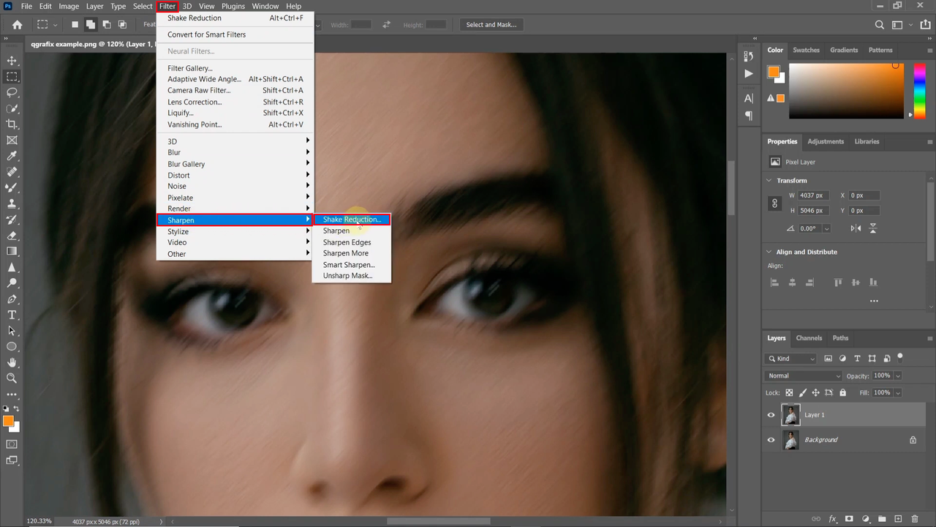Open the History panel icon
936x527 pixels.
(748, 56)
